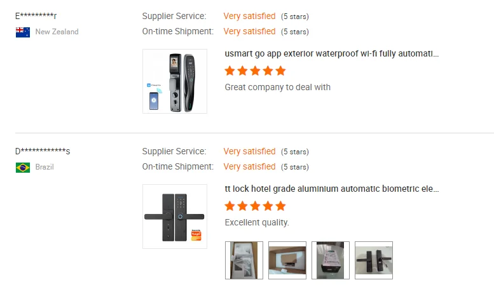Image resolution: width=494 pixels, height=294 pixels.
Task: Open the usmart go lock product image
Action: (175, 81)
